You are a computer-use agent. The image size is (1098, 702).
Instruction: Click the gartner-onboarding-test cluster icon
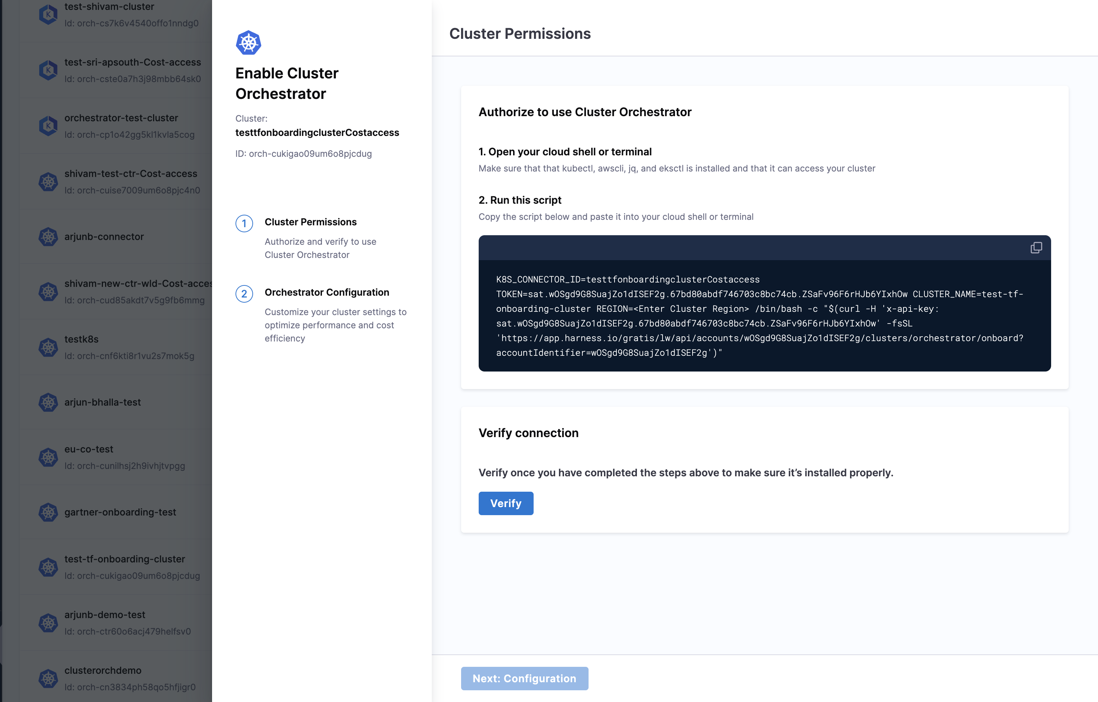coord(48,512)
